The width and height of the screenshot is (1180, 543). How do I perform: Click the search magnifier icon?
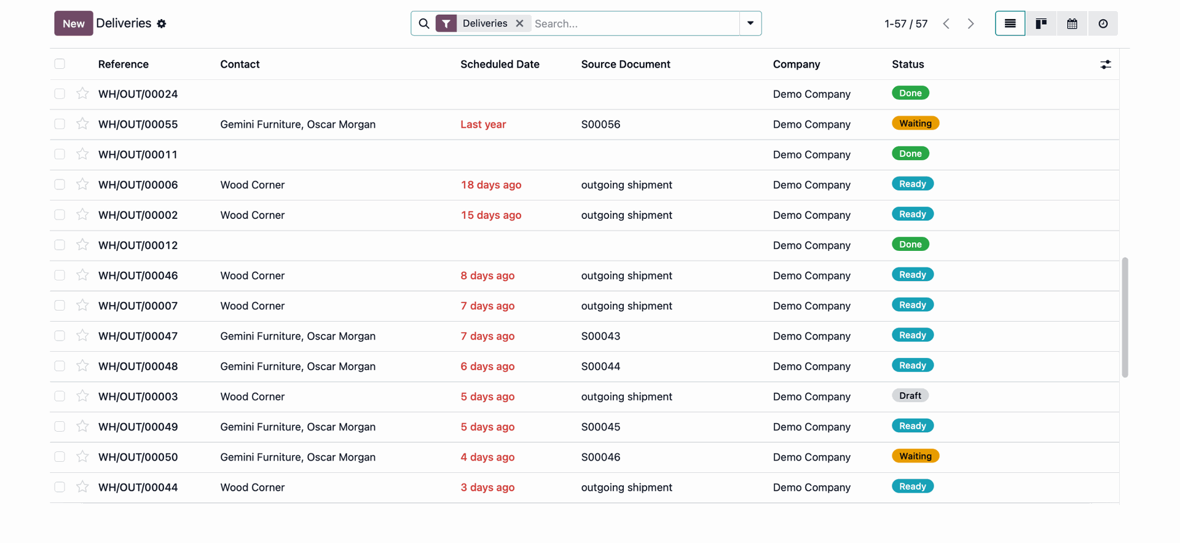(x=424, y=23)
